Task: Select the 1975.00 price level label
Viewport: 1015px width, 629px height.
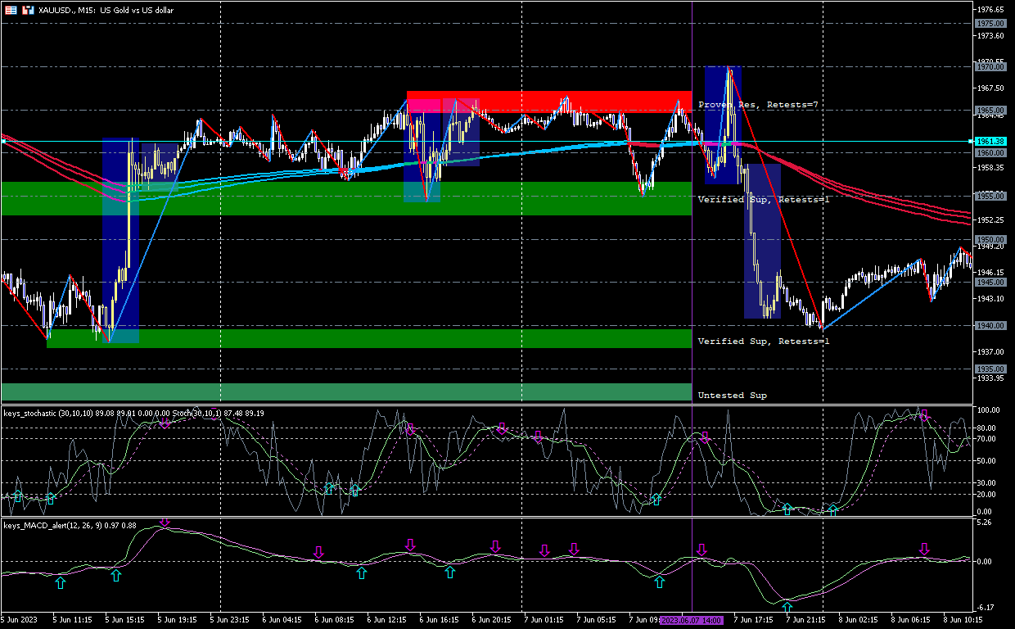Action: 990,23
